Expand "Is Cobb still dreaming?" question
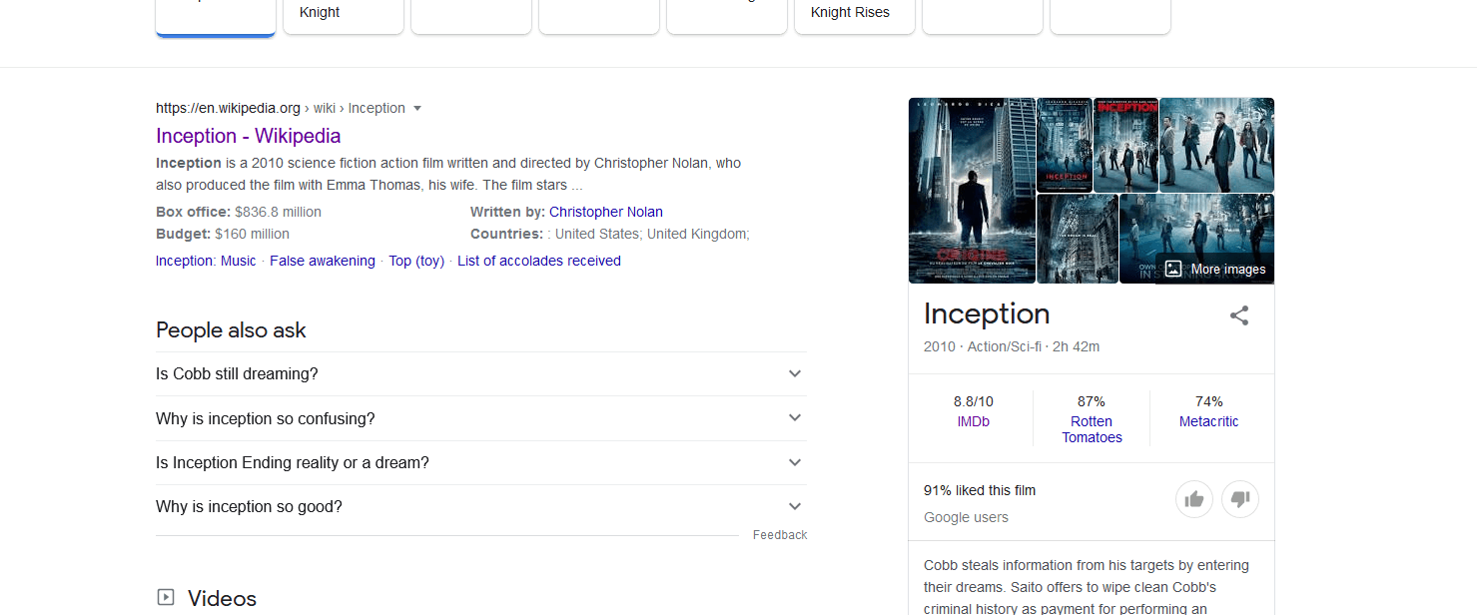This screenshot has height=615, width=1477. pyautogui.click(x=481, y=373)
